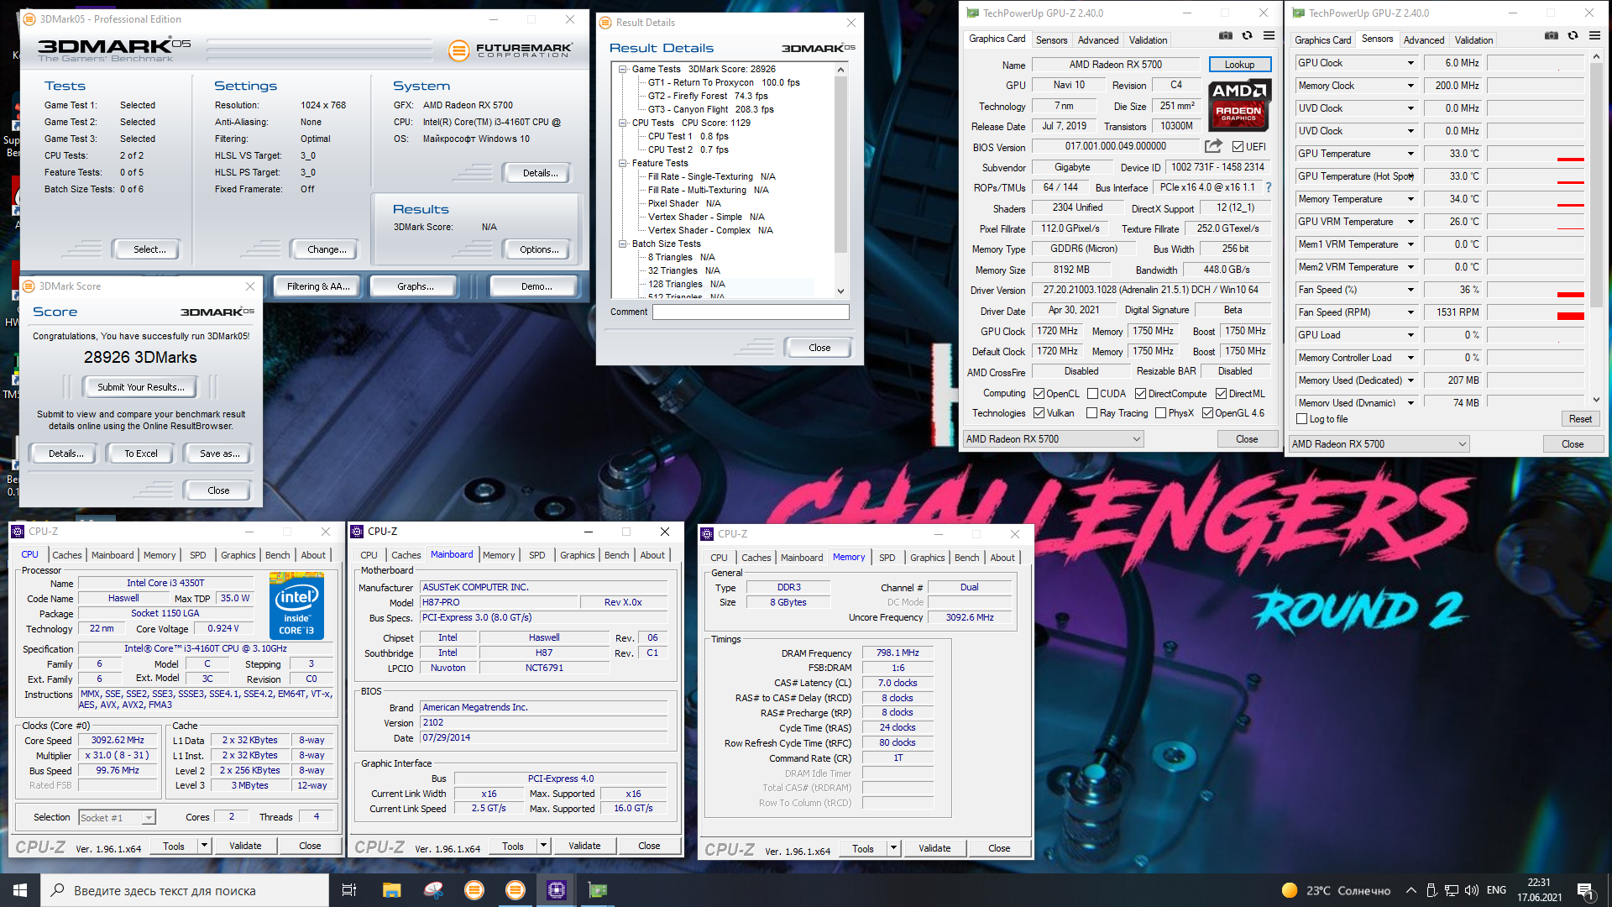The image size is (1612, 907).
Task: Open Advanced tab in GPU-Z window with Lookup button
Action: pyautogui.click(x=1098, y=40)
